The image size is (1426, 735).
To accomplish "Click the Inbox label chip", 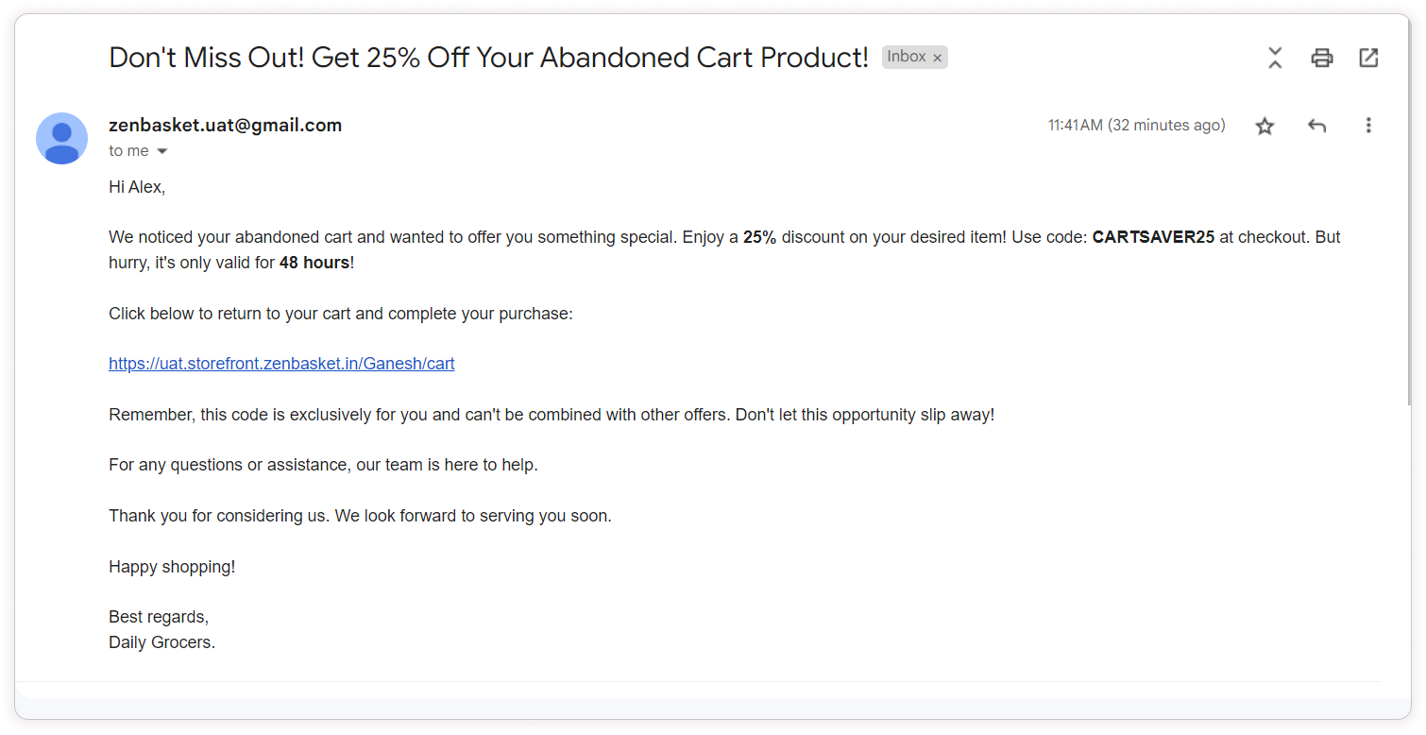I will coord(906,57).
